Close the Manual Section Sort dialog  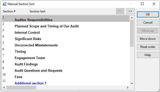point(154,4)
